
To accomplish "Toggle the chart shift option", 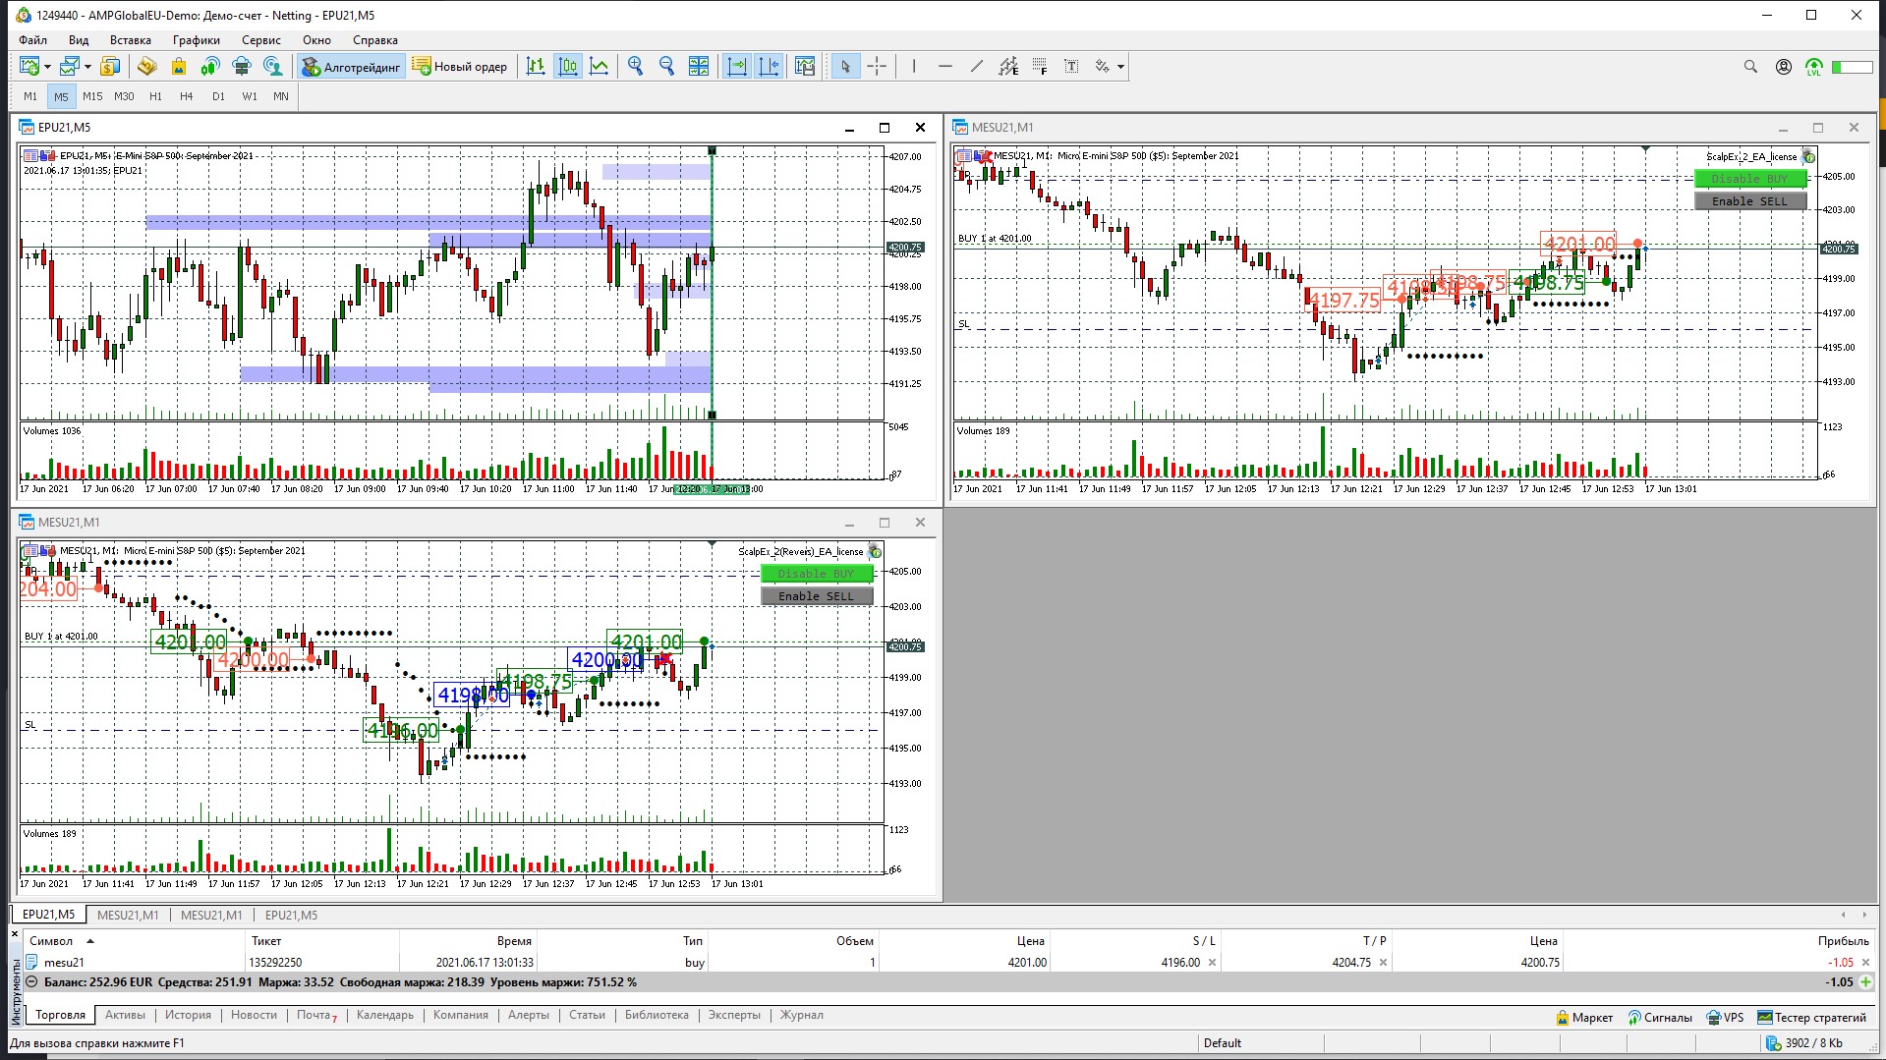I will (x=768, y=67).
